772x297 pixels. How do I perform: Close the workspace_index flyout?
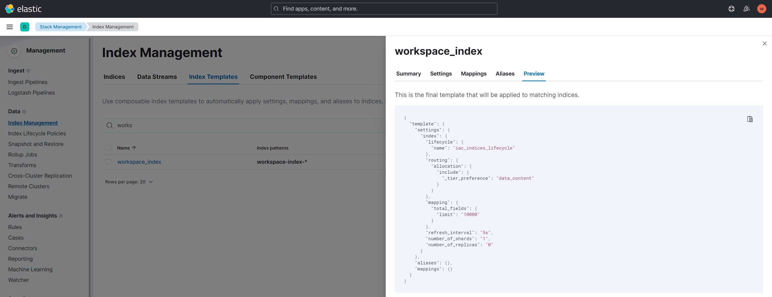coord(765,44)
